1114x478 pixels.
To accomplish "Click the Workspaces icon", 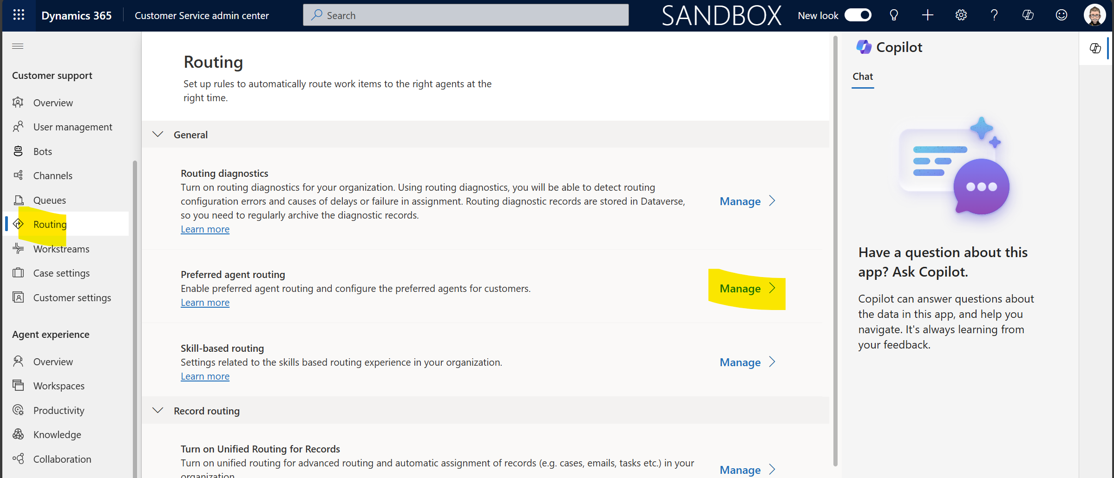I will (x=18, y=386).
